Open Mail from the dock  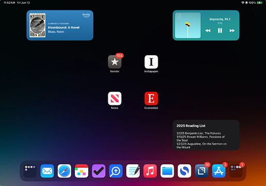pos(47,171)
